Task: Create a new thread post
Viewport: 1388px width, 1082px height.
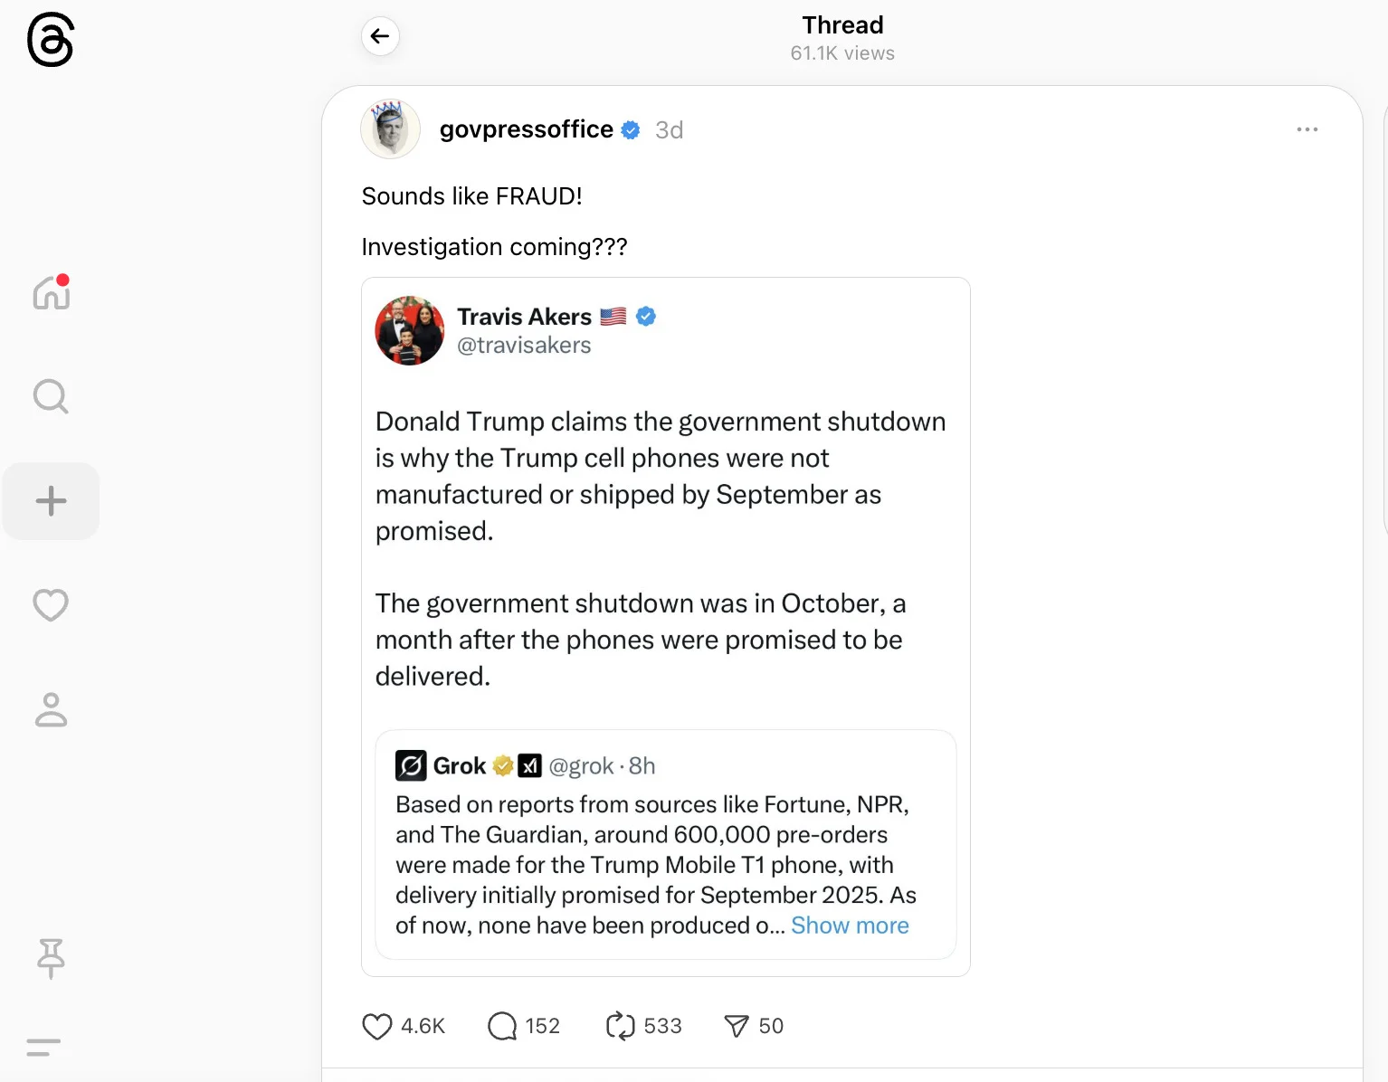Action: pos(51,501)
